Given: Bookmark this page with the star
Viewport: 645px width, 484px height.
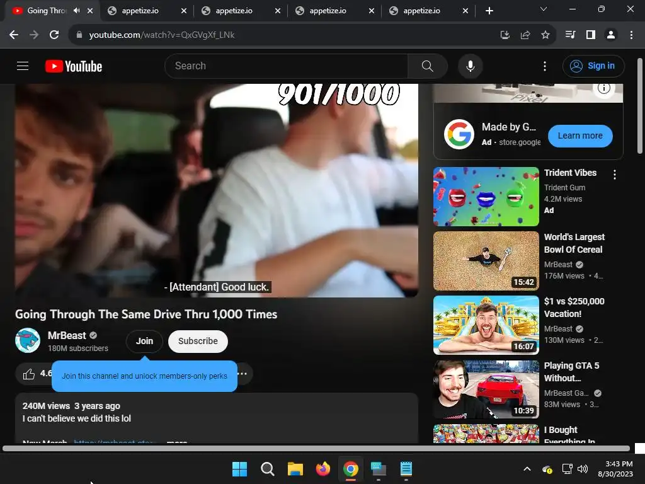Looking at the screenshot, I should click(x=545, y=35).
